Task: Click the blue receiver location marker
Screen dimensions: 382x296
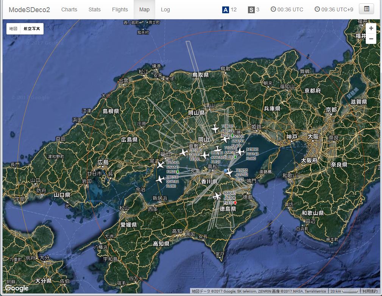Action: (225, 171)
